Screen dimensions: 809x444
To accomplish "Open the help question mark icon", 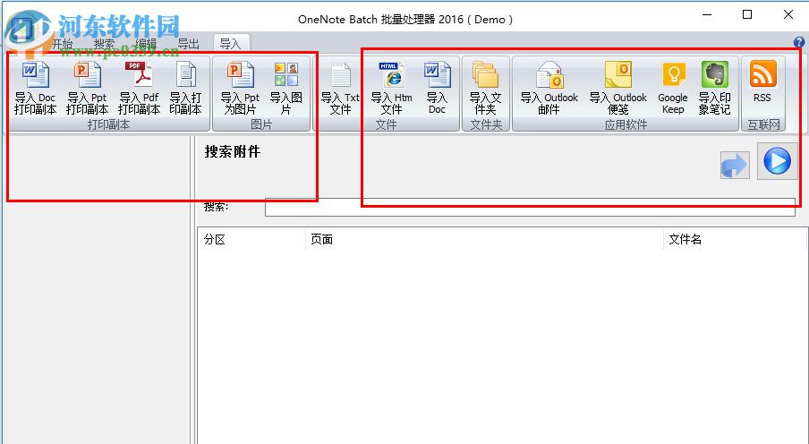I will (x=798, y=42).
